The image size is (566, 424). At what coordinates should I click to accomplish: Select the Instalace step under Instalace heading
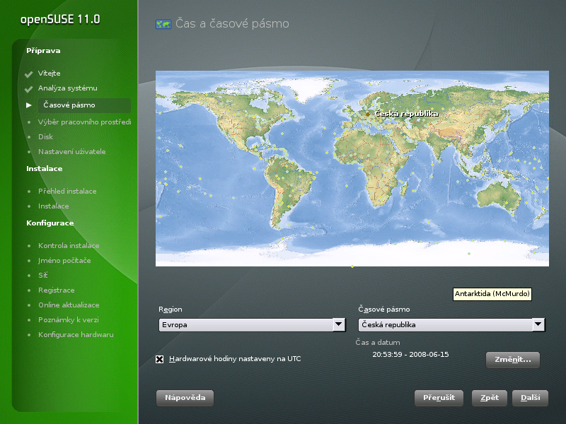click(x=54, y=206)
